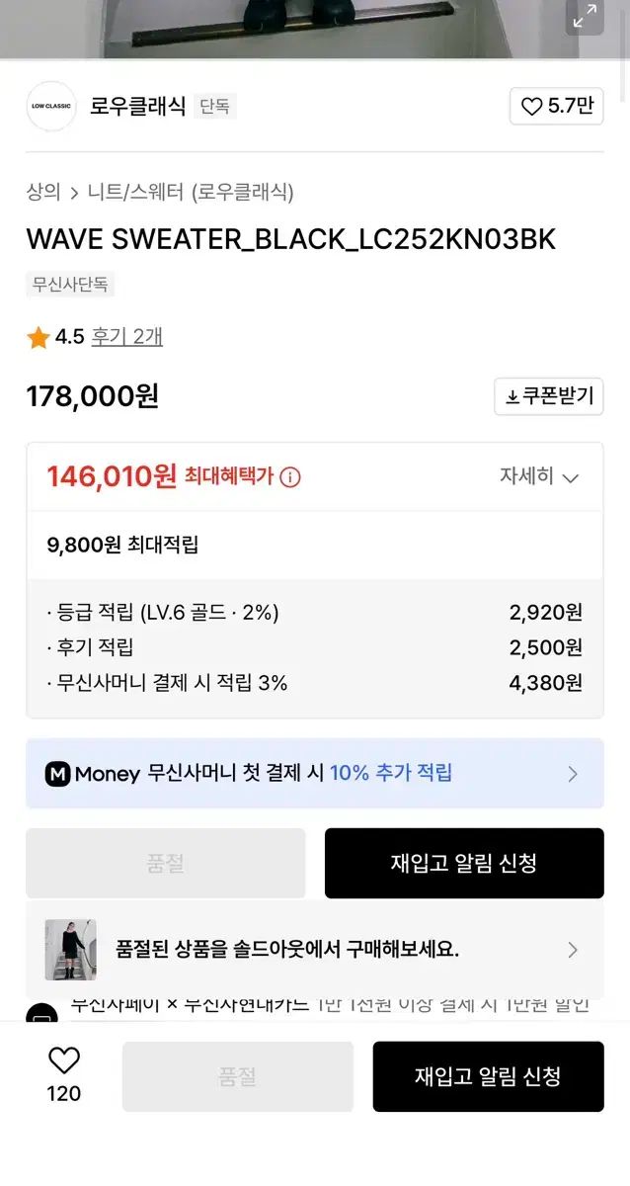The image size is (630, 1186).
Task: Toggle the bottom wishlist heart with 120
Action: click(x=64, y=1061)
